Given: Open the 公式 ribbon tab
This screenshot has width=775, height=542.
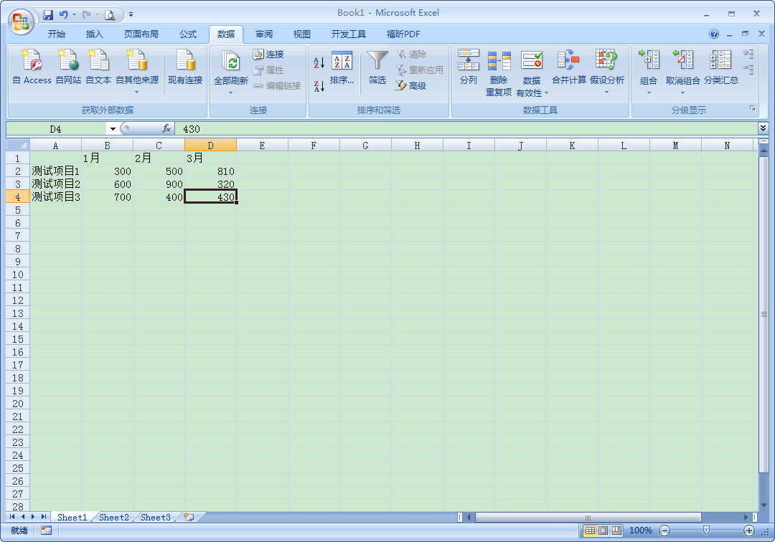Looking at the screenshot, I should coord(188,34).
